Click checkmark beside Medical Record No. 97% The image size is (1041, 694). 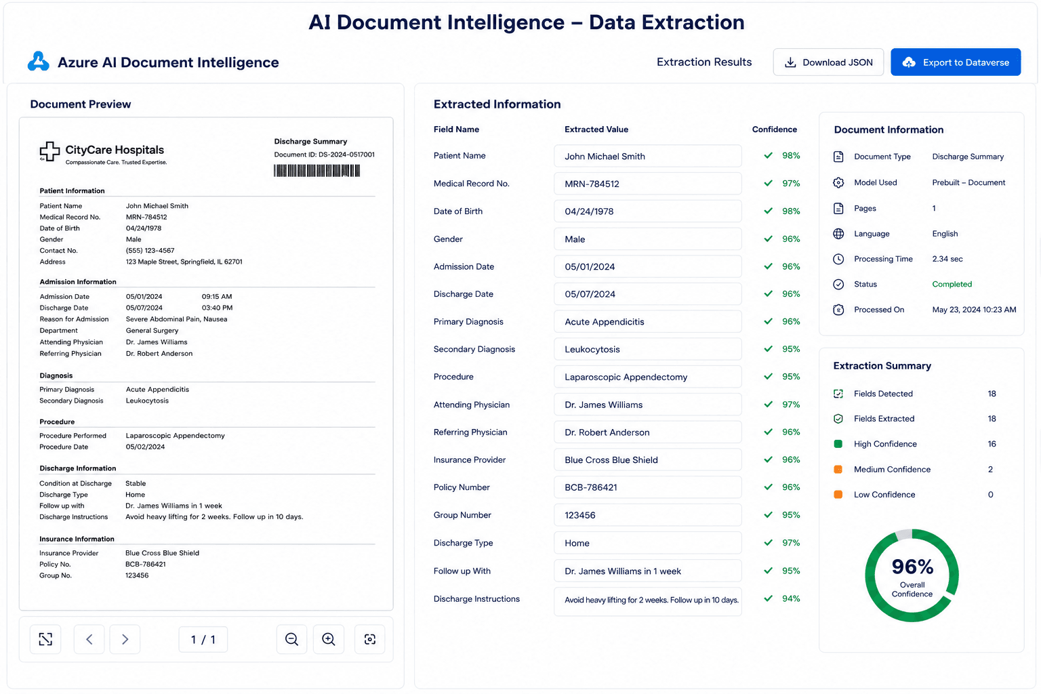click(x=768, y=184)
